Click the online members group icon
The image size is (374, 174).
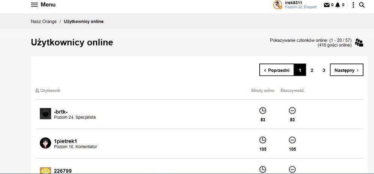[359, 43]
